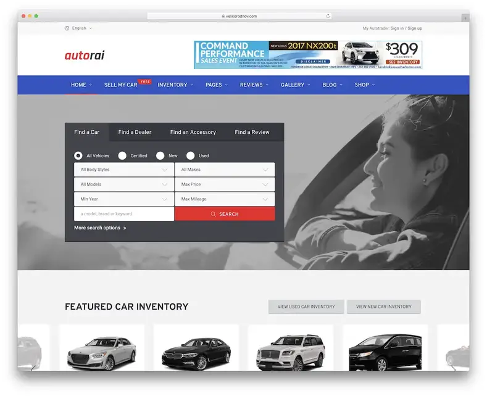Screen dimensions: 487x396
Task: Click the browser address bar
Action: point(239,16)
